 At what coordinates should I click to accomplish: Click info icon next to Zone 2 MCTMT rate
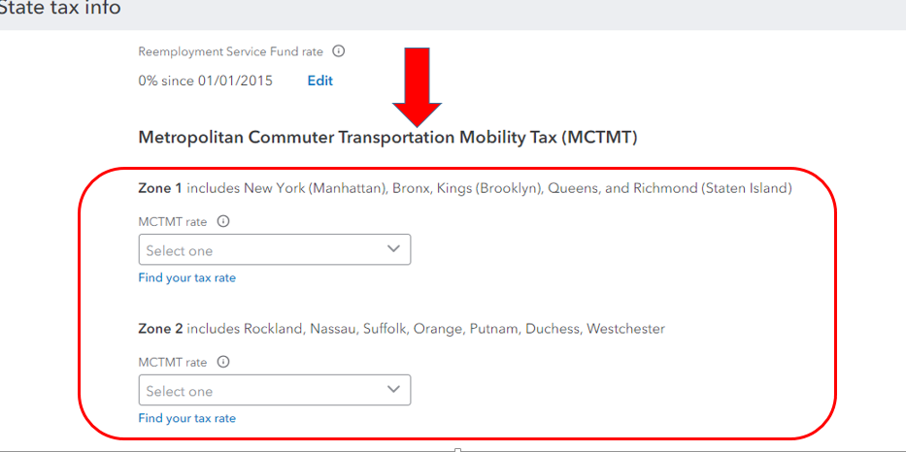click(x=223, y=362)
